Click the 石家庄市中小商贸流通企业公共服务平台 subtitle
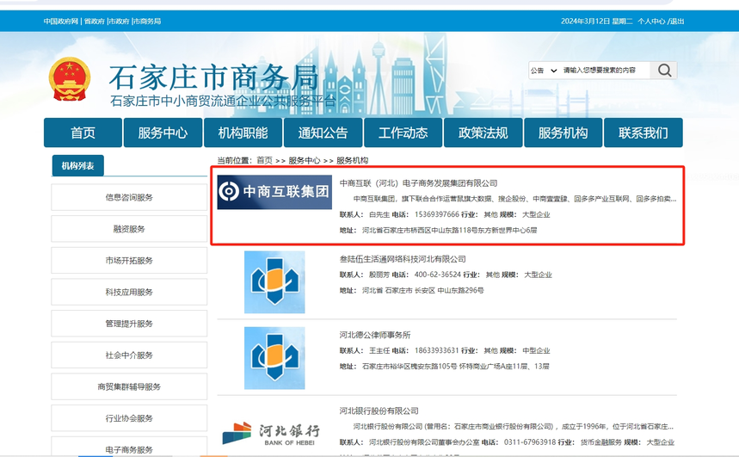739x457 pixels. [x=223, y=101]
